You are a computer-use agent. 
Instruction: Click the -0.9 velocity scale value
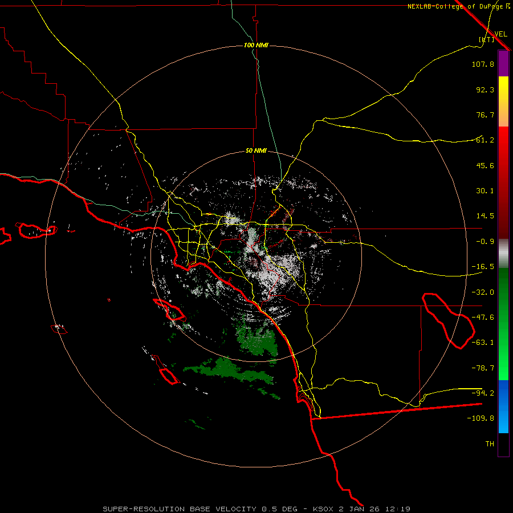tap(485, 242)
